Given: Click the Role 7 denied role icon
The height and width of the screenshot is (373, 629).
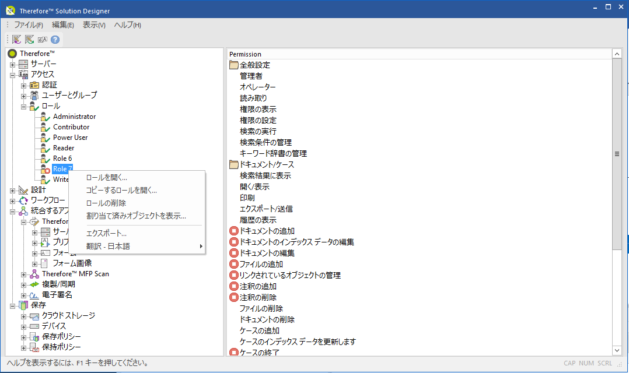Looking at the screenshot, I should point(46,169).
